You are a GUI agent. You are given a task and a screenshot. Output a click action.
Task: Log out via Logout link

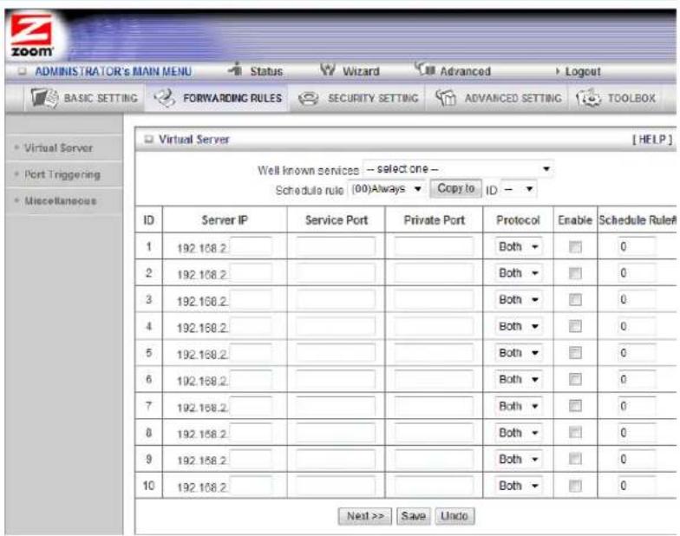[x=583, y=71]
